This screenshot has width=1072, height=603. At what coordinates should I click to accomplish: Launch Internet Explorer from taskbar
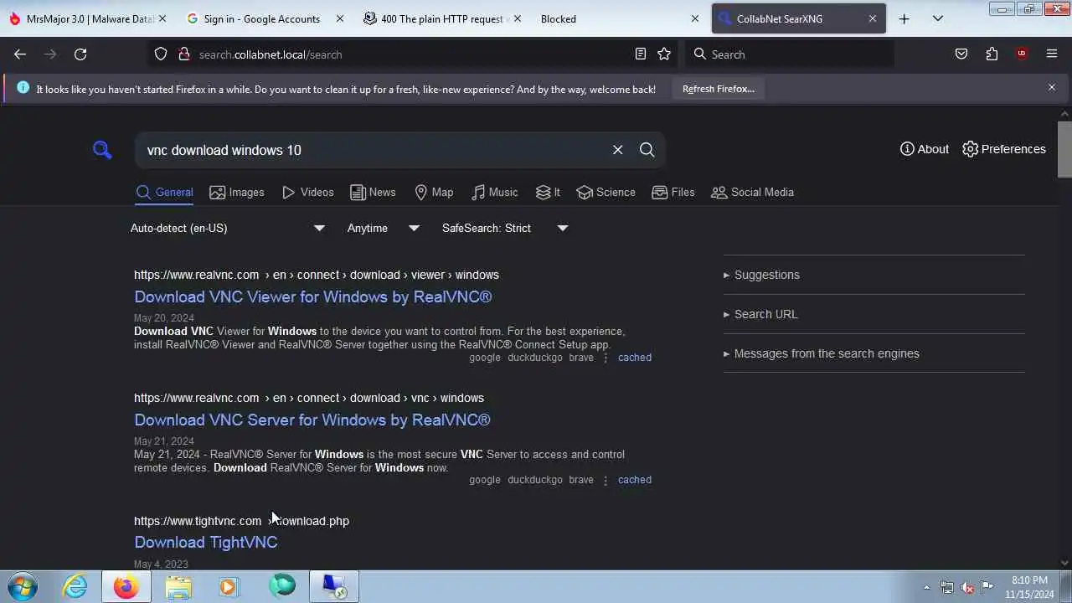pos(75,587)
